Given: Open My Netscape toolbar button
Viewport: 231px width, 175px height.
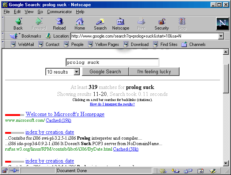Looking at the screenshot, I should (121, 24).
